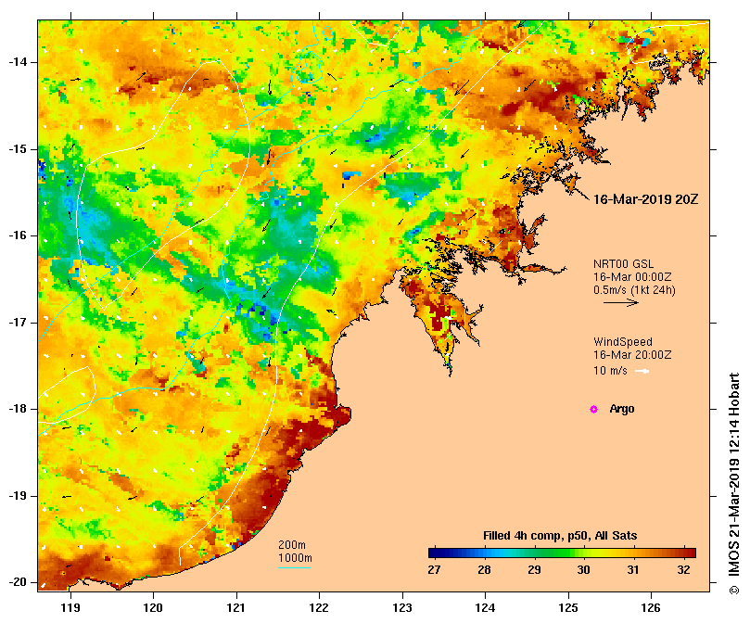Click the colorbar value 29

tap(534, 570)
